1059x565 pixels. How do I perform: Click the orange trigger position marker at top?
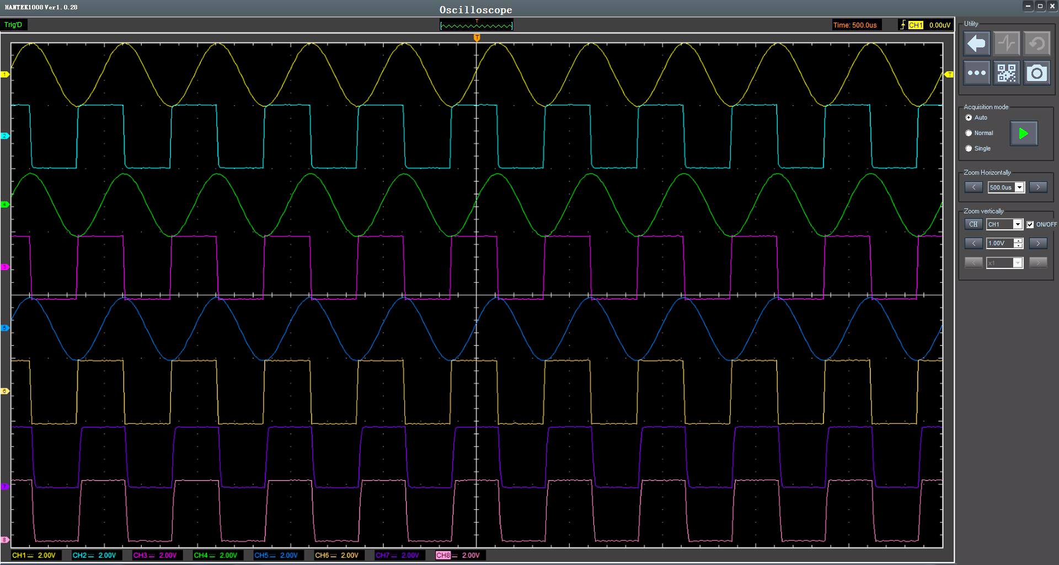[x=477, y=37]
